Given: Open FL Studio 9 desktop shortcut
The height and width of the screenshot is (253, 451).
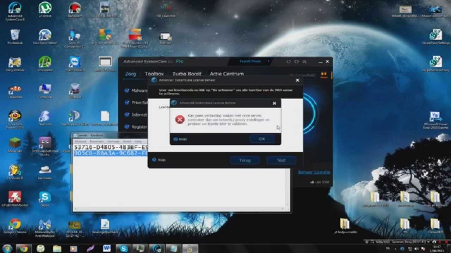Looking at the screenshot, I should pos(15,171).
